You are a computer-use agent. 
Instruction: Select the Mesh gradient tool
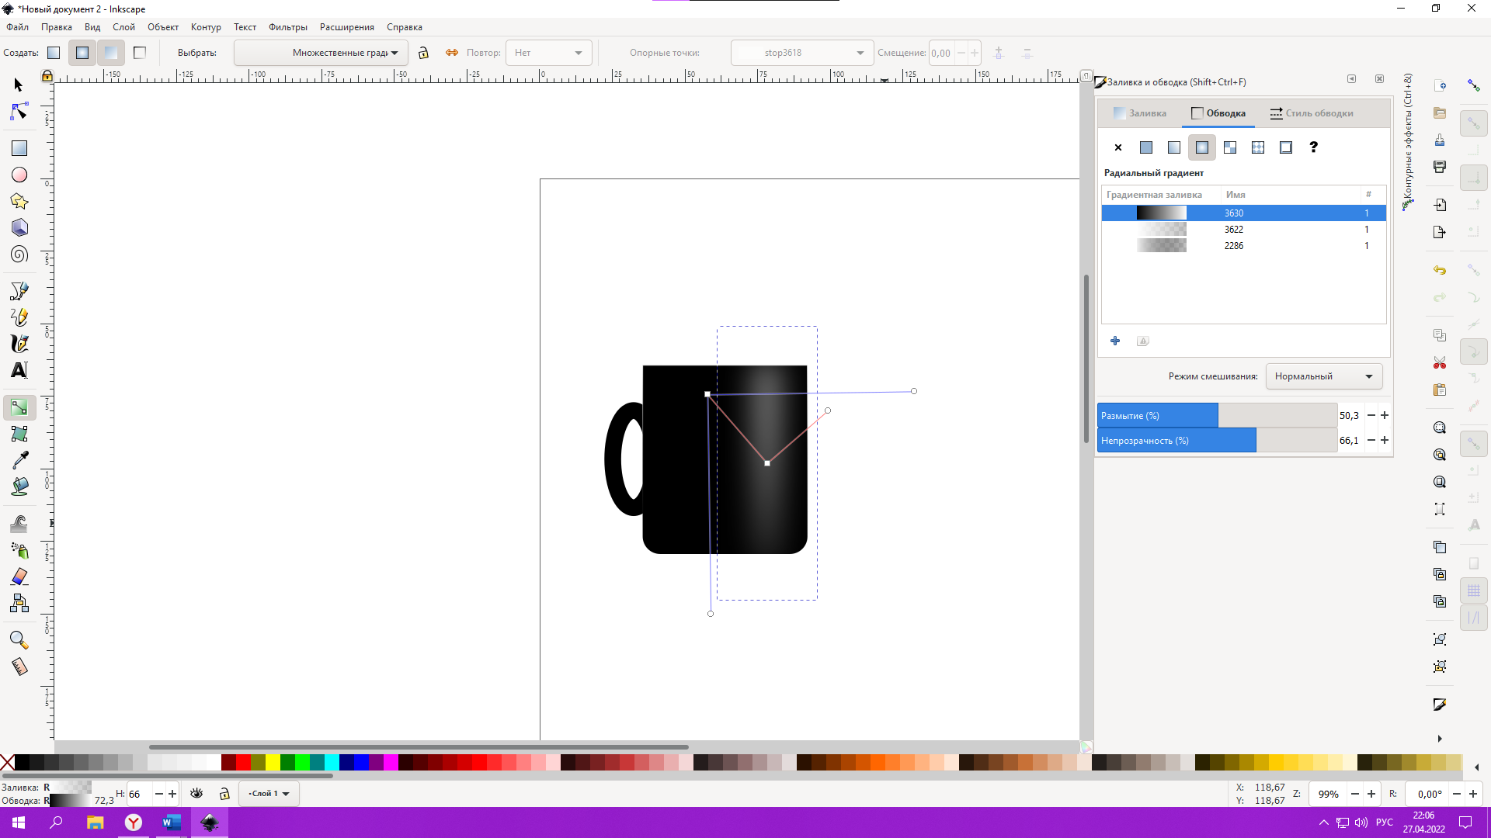click(x=19, y=434)
